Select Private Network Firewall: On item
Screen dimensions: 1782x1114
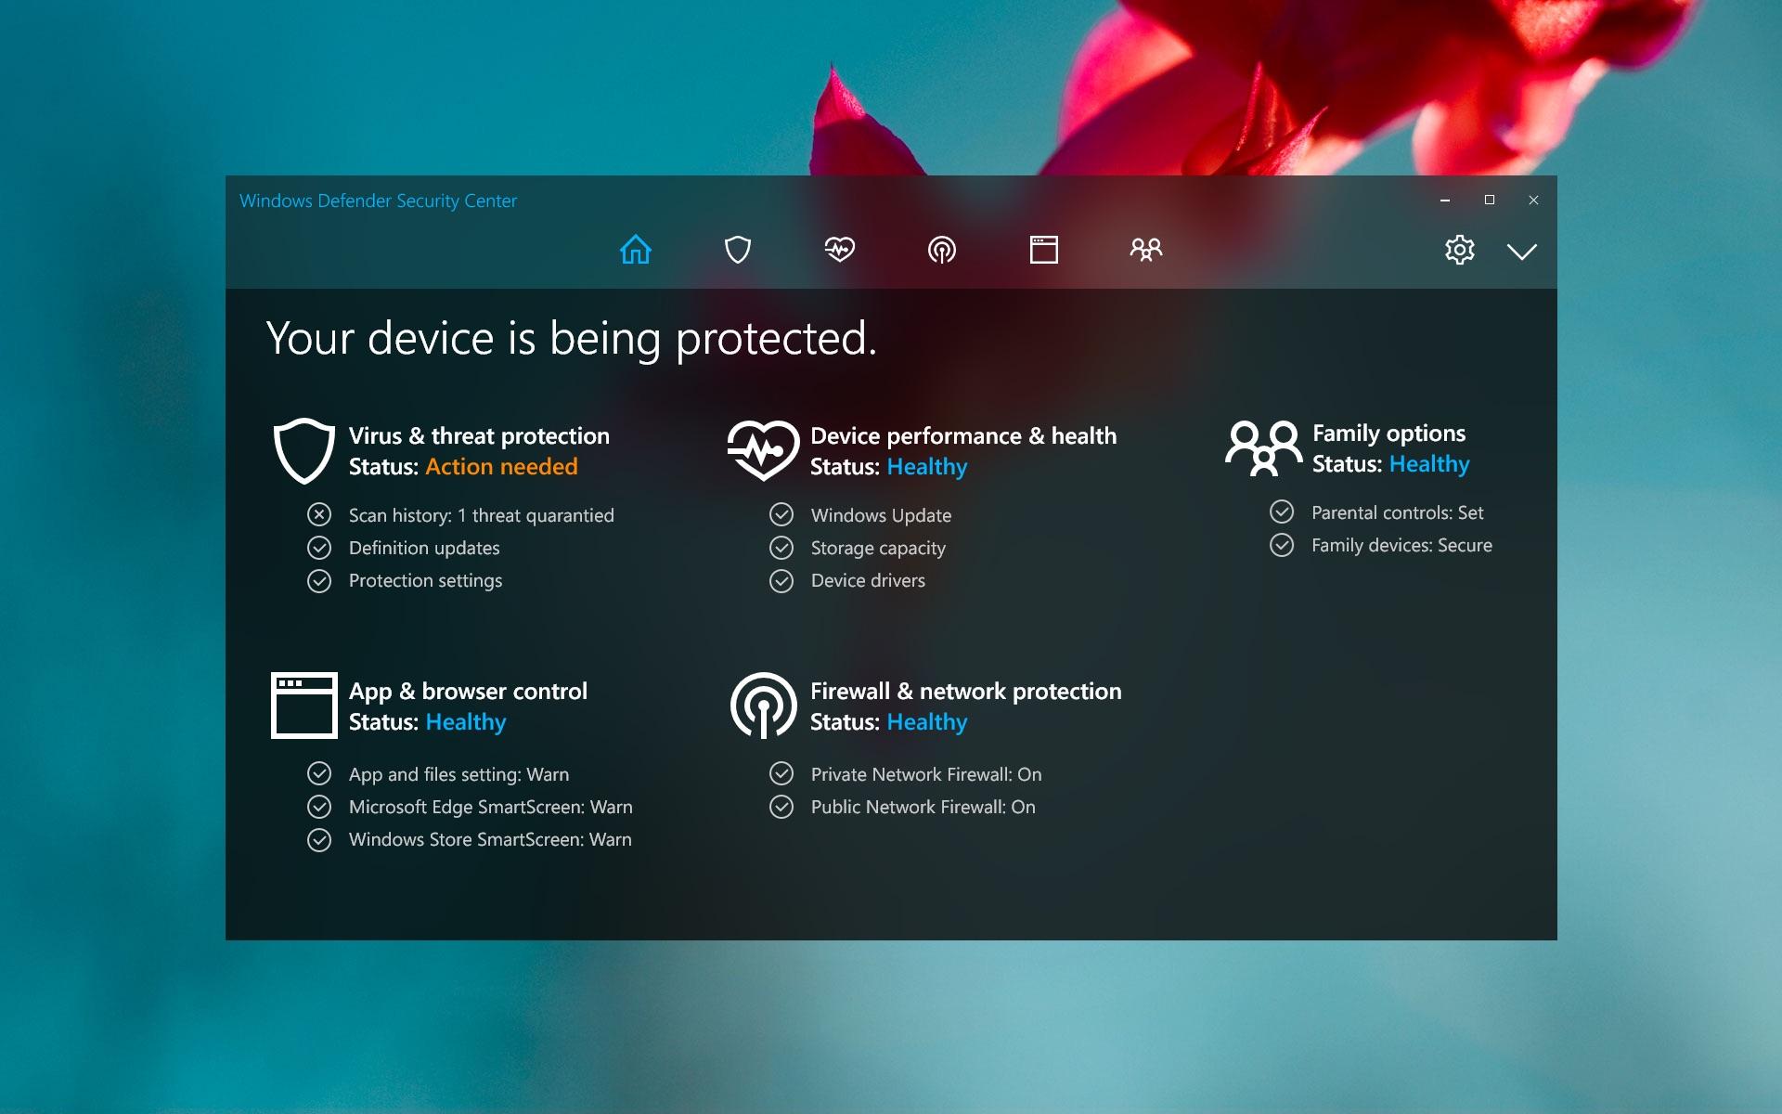coord(925,774)
